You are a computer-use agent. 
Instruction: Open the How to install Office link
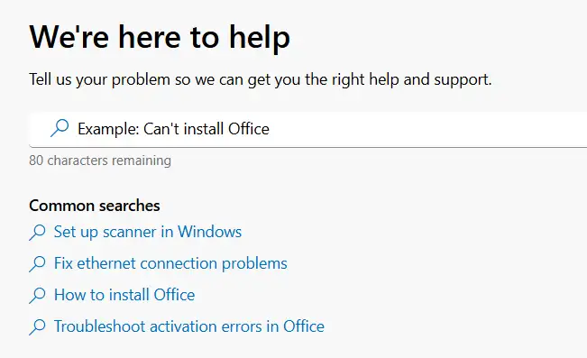pyautogui.click(x=124, y=295)
